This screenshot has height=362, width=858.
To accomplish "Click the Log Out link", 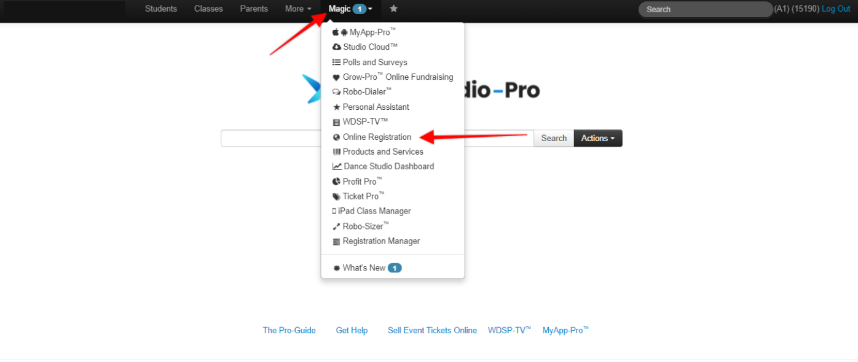I will pyautogui.click(x=836, y=9).
